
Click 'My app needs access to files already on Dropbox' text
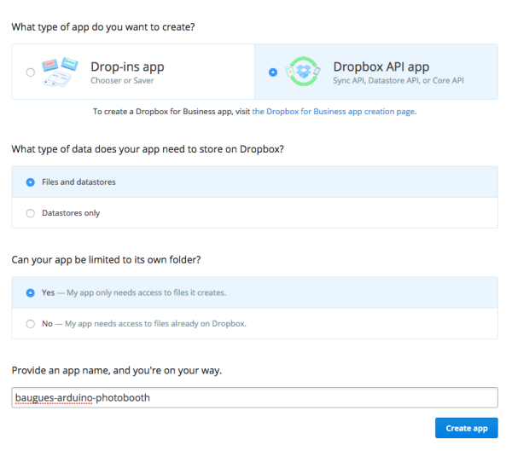coord(155,324)
